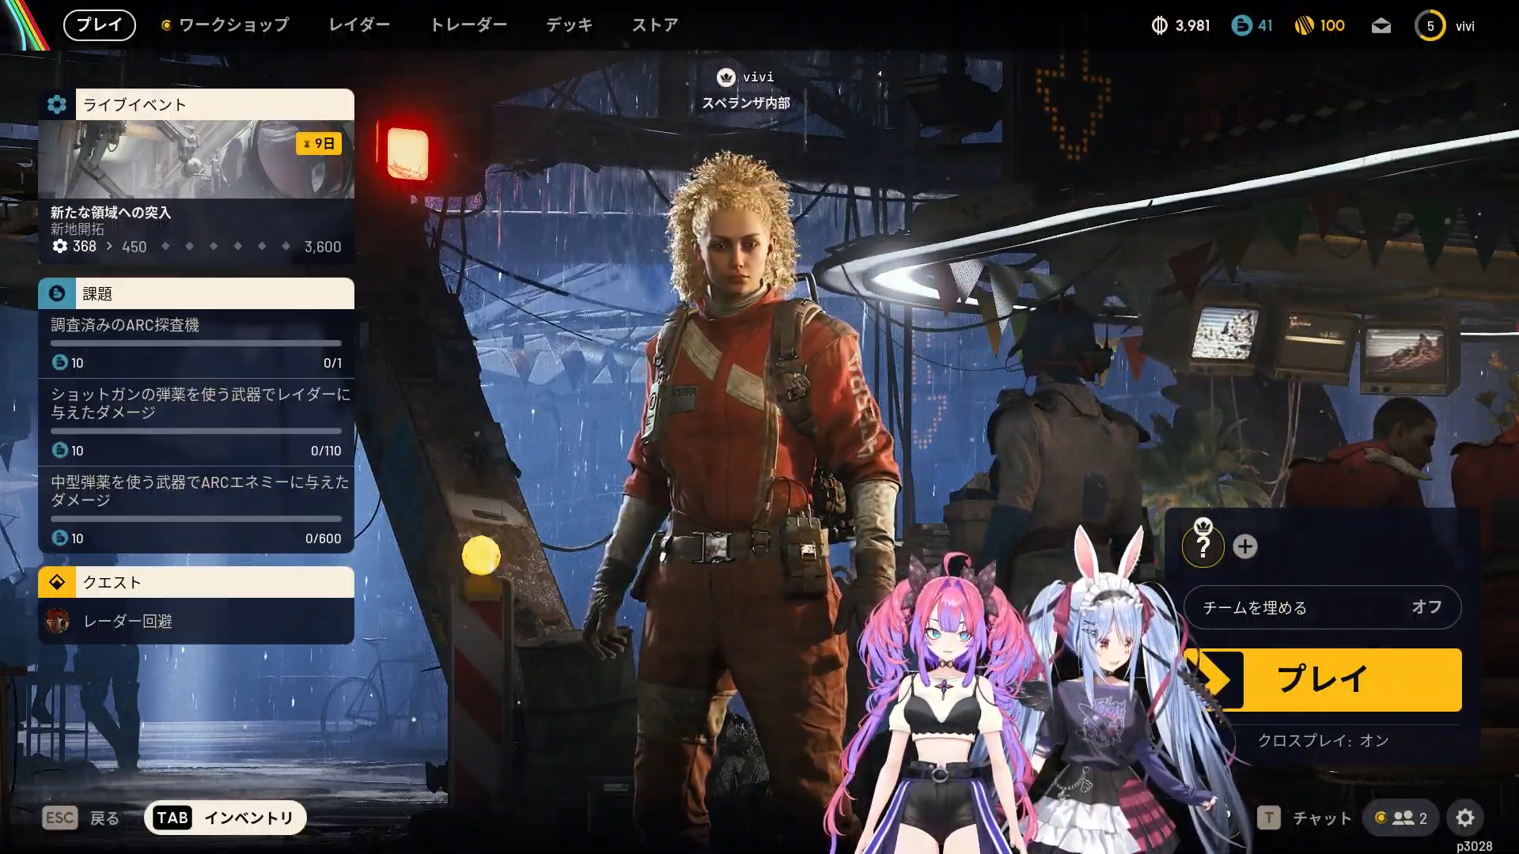Image resolution: width=1519 pixels, height=854 pixels.
Task: Click the quest diamond icon
Action: coord(57,583)
